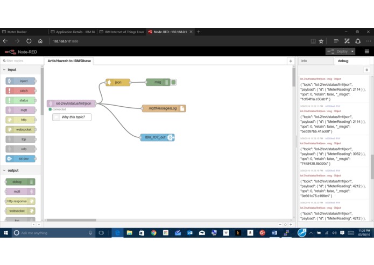
Task: Select the json node on canvas
Action: coord(118,82)
